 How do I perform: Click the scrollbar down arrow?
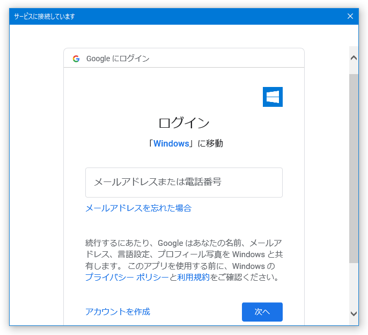click(354, 314)
